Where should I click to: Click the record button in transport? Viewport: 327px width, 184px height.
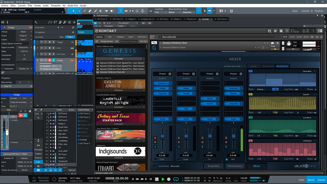click(x=169, y=179)
